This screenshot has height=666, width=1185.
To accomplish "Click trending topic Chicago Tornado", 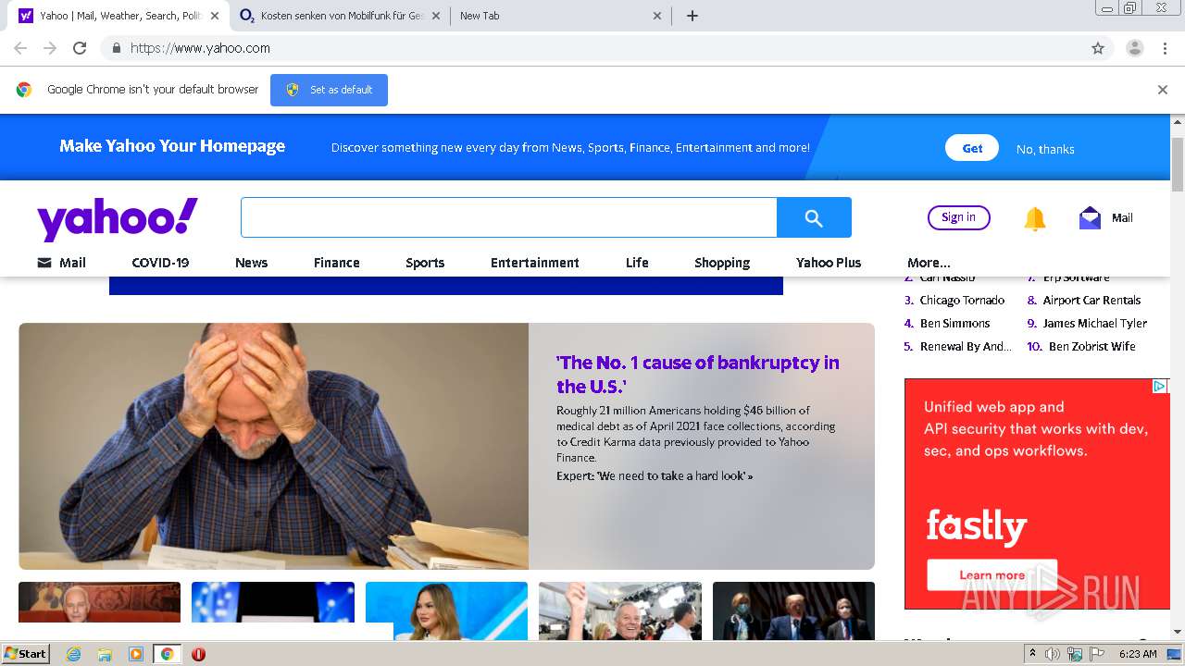I will tap(962, 300).
